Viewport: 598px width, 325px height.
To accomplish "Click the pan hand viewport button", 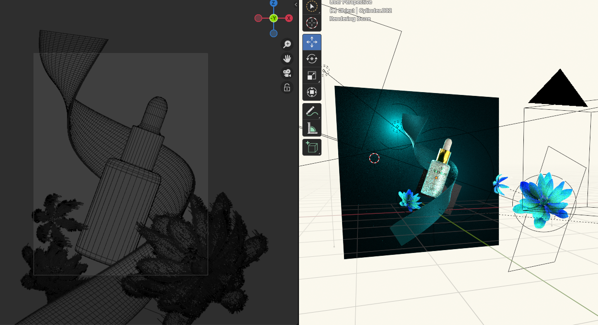I will 287,59.
